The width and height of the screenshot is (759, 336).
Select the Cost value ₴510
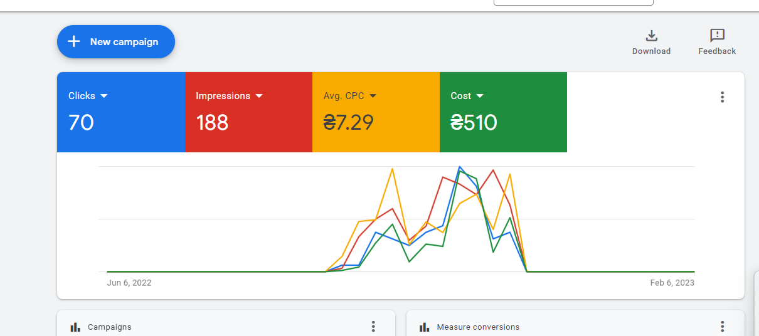(x=474, y=122)
